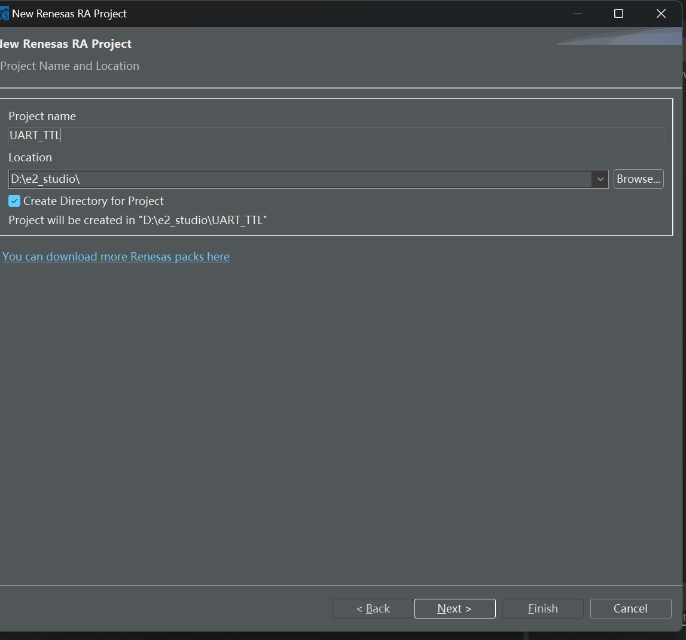This screenshot has height=640, width=686.
Task: Click the e2 studio icon in title bar
Action: tap(4, 14)
